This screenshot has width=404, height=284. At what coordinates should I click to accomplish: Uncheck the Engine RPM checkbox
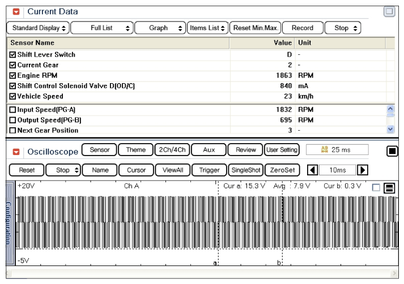12,75
